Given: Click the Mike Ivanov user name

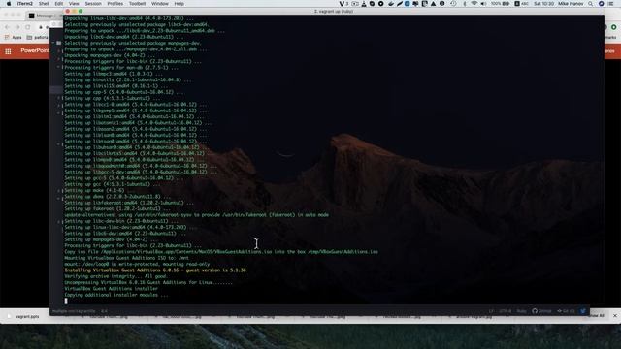Looking at the screenshot, I should pyautogui.click(x=571, y=4).
